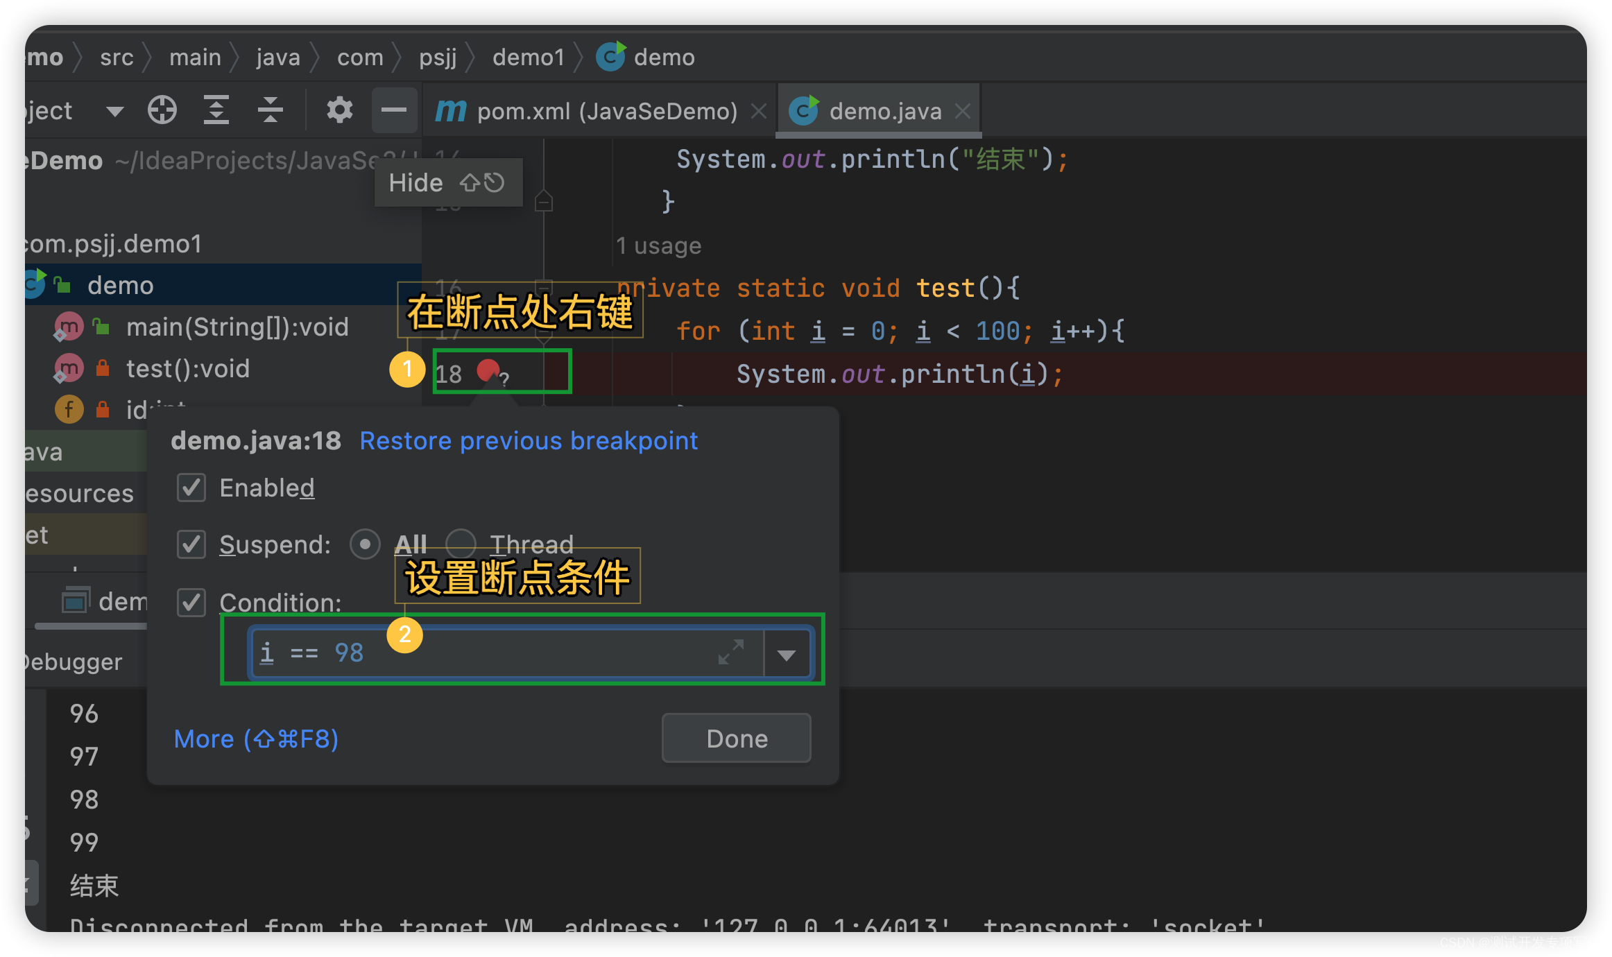The image size is (1612, 957).
Task: Click console output line 99
Action: point(84,843)
